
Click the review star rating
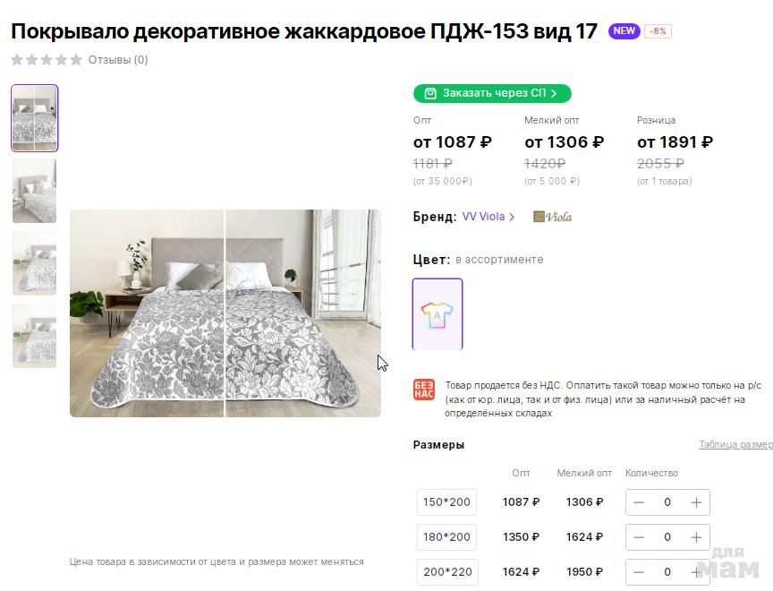[47, 60]
